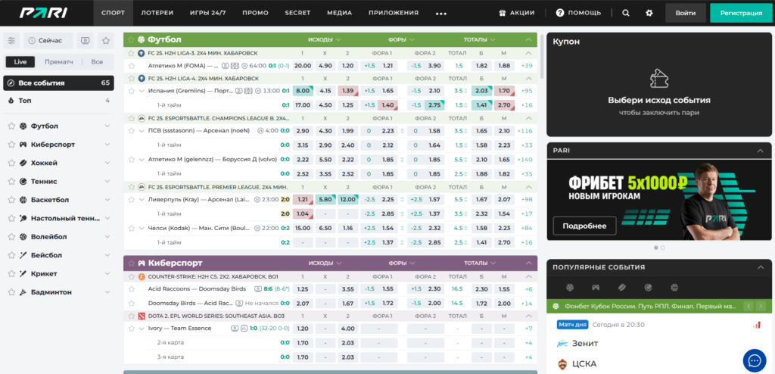Open favorites star filter in sidebar

click(x=105, y=41)
